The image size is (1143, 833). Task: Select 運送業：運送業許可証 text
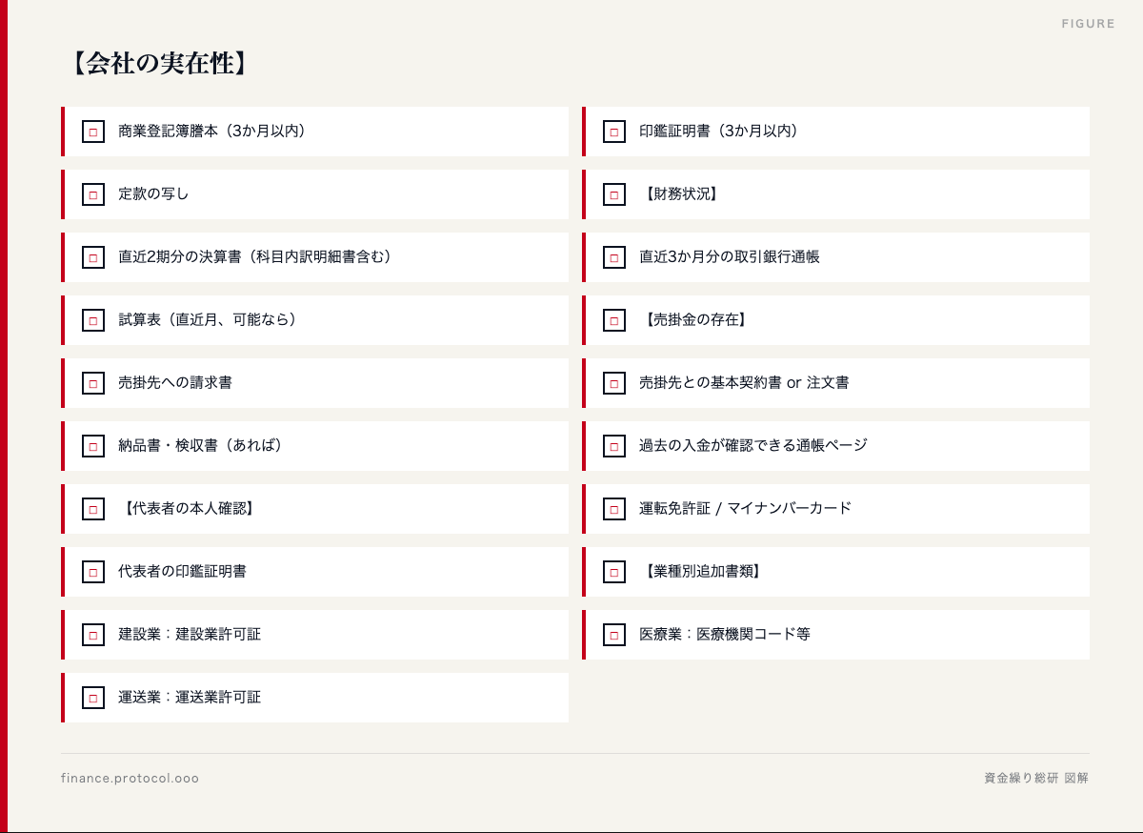pyautogui.click(x=190, y=697)
